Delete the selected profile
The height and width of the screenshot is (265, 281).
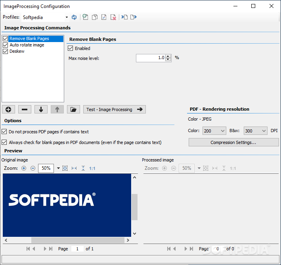(113, 17)
